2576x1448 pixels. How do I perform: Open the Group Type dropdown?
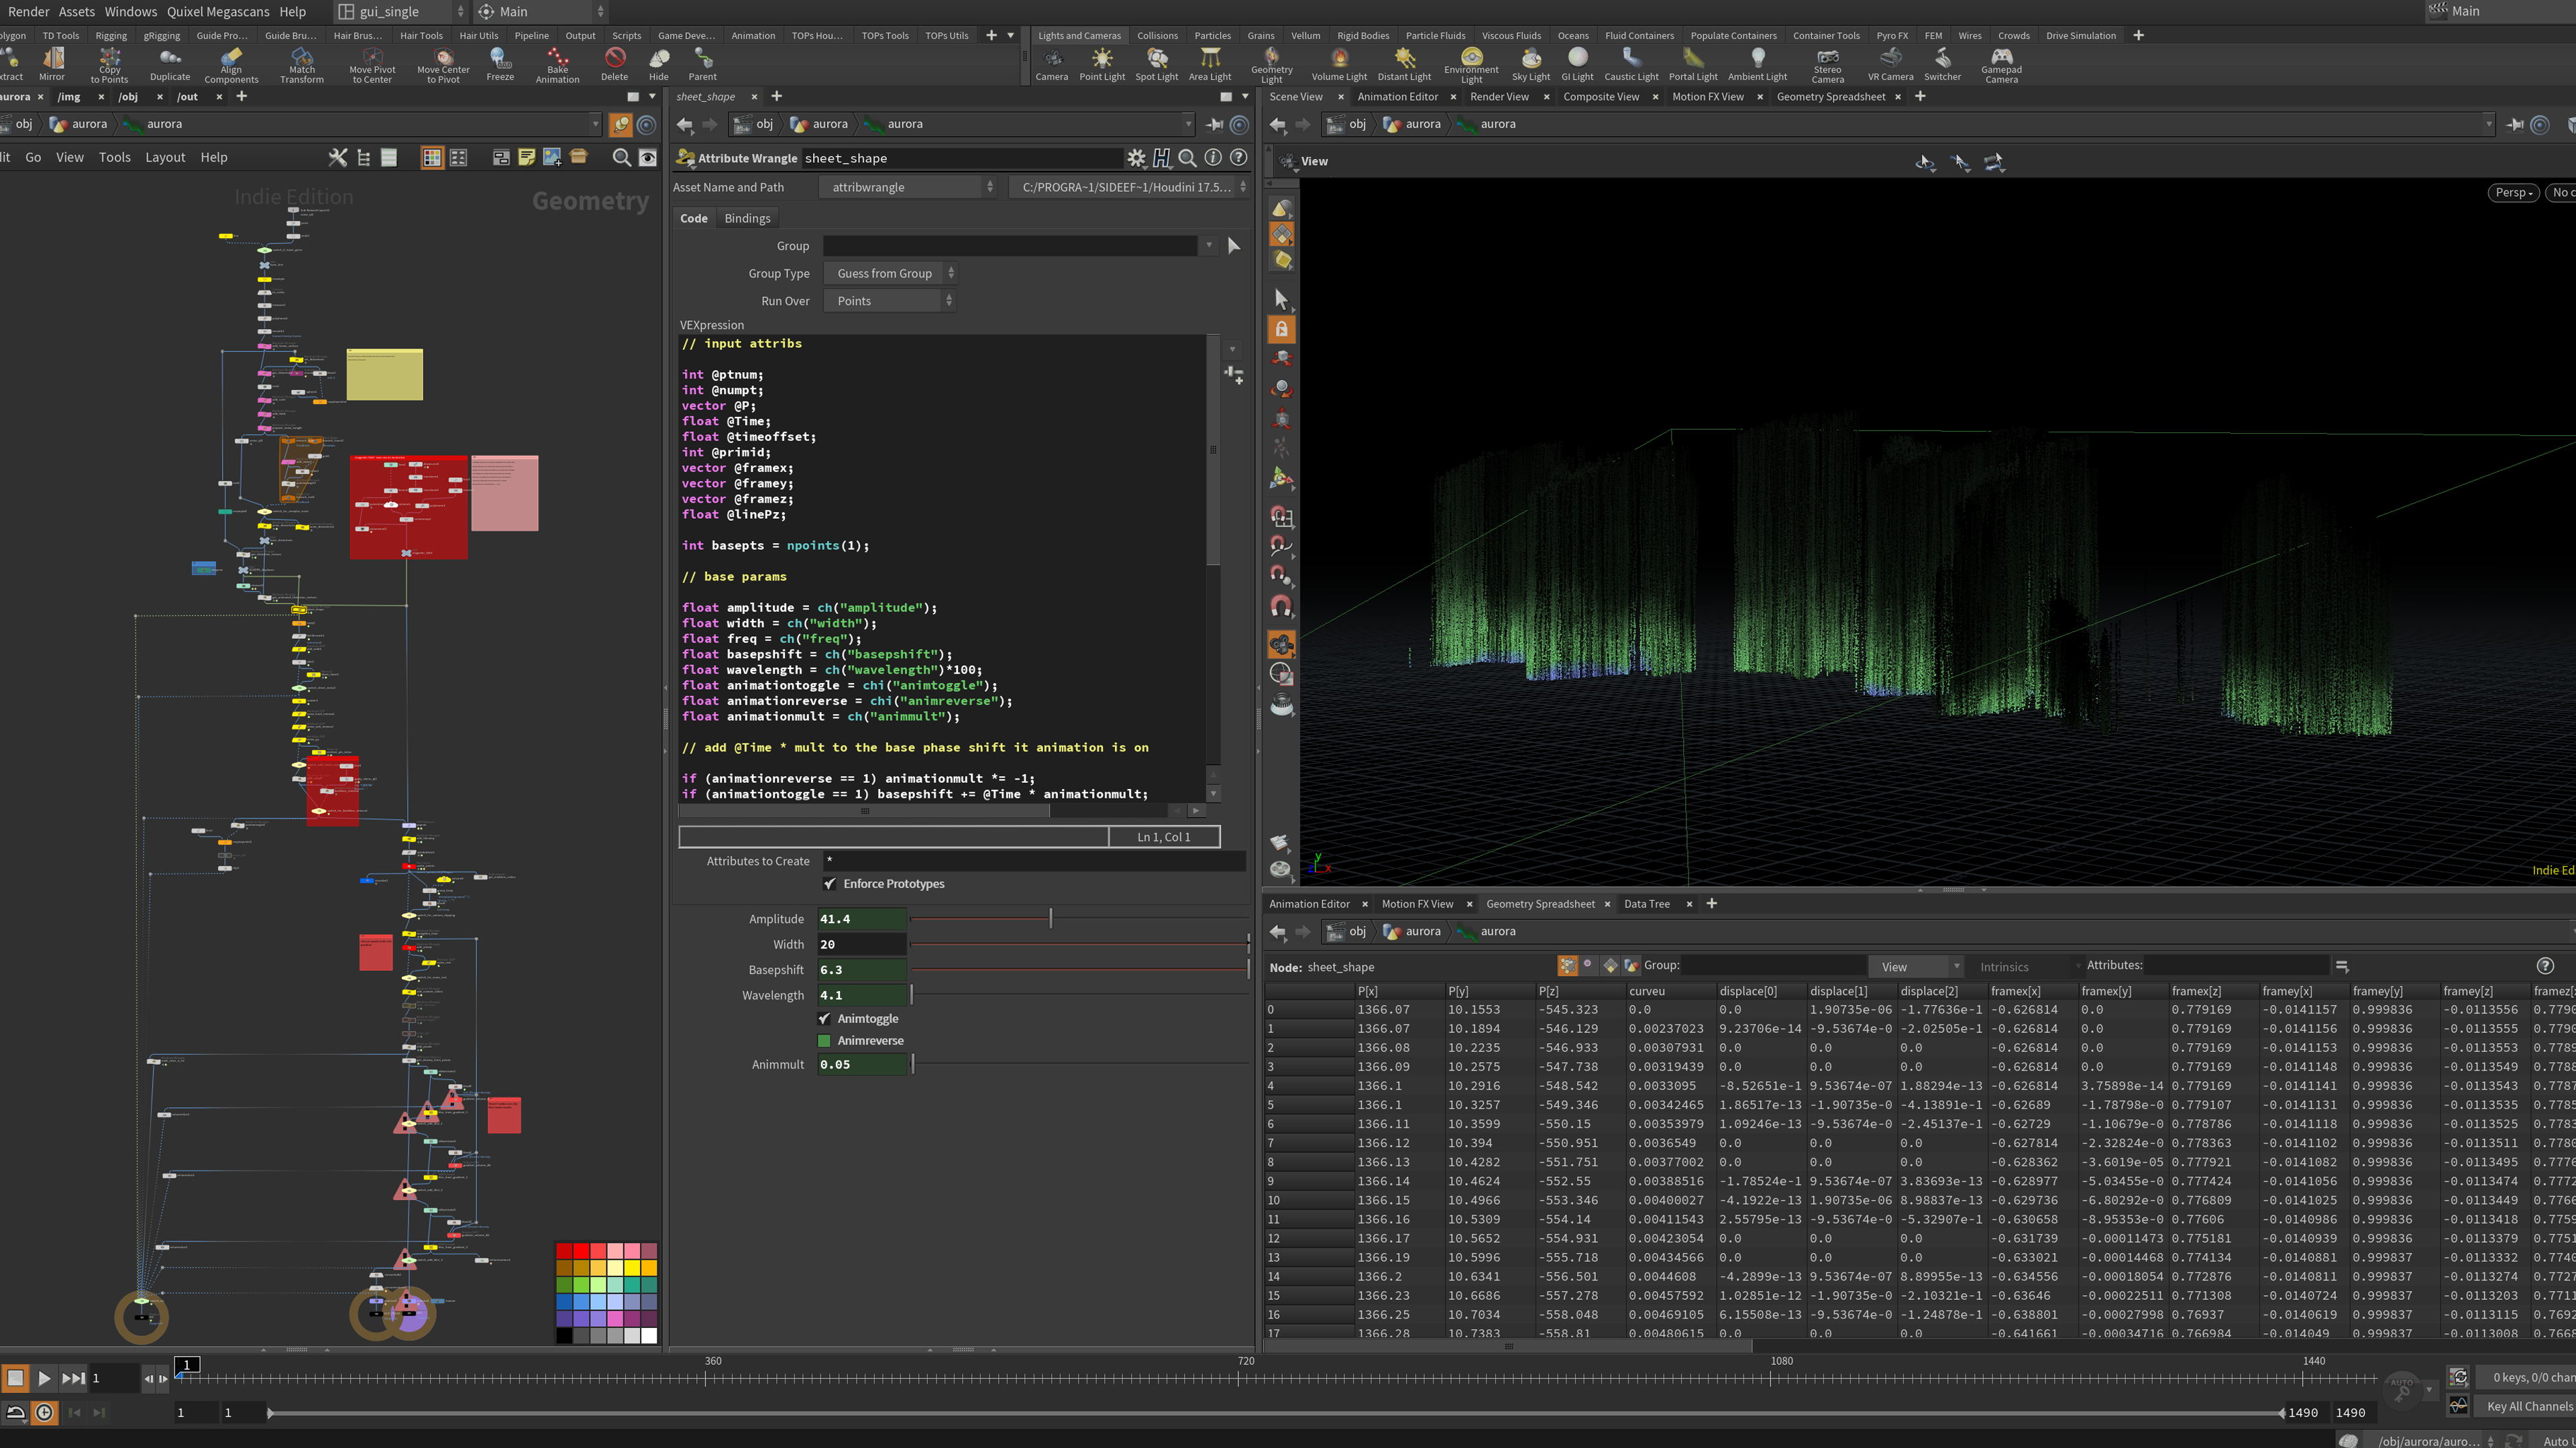pyautogui.click(x=891, y=273)
